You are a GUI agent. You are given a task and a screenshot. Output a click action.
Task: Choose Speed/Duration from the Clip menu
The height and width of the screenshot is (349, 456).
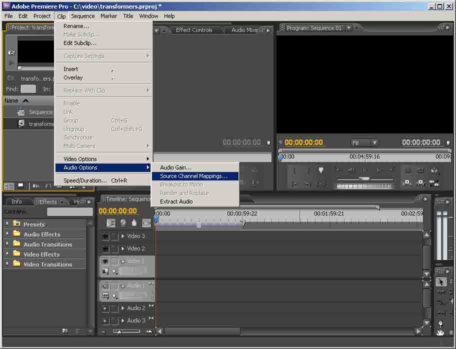103,180
